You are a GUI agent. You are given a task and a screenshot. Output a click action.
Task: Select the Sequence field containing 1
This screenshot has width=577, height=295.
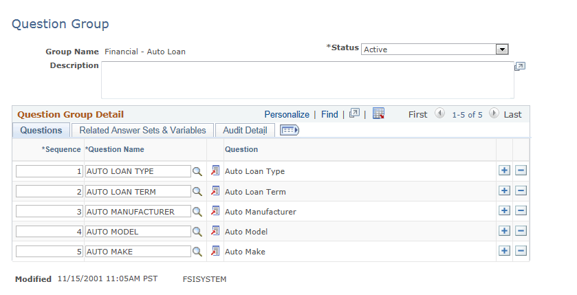coord(50,171)
